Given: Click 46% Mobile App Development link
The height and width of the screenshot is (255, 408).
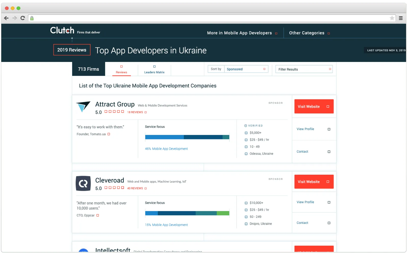Looking at the screenshot, I should (166, 149).
